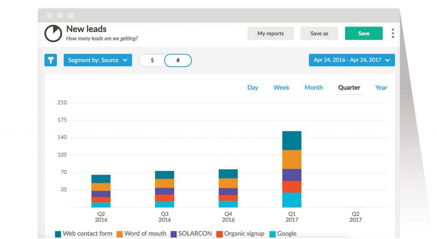Open My reports
Screen dimensions: 437x239
point(271,34)
